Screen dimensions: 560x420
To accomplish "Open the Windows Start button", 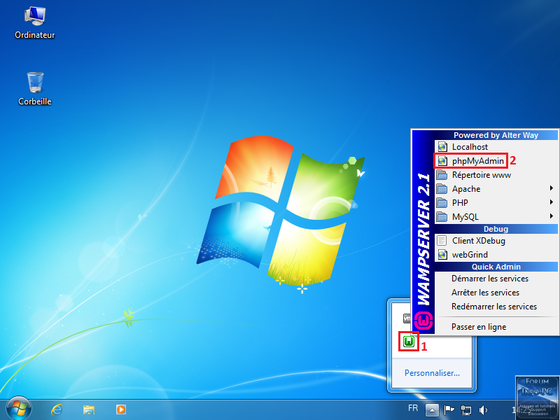I will (19, 409).
